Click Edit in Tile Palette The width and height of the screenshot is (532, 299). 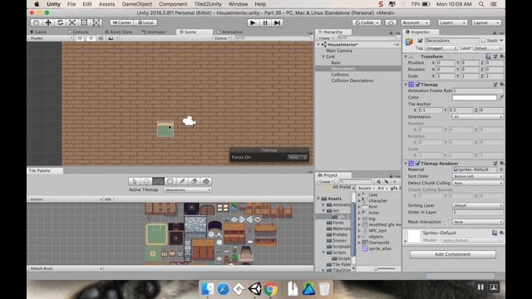(x=108, y=199)
